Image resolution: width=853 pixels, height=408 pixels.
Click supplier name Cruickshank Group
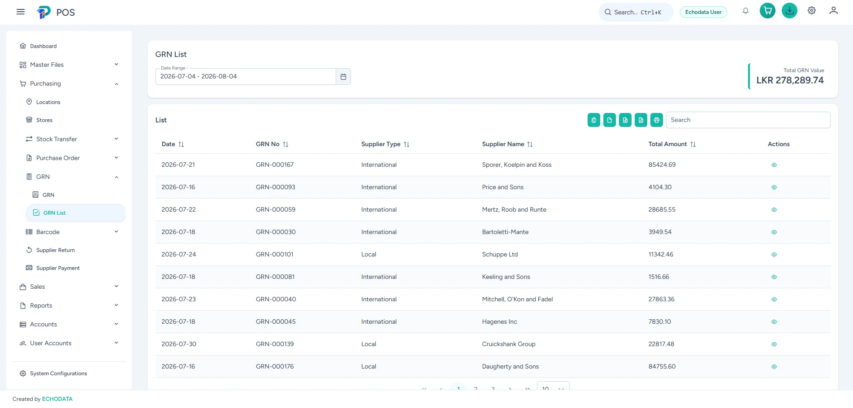click(x=509, y=344)
